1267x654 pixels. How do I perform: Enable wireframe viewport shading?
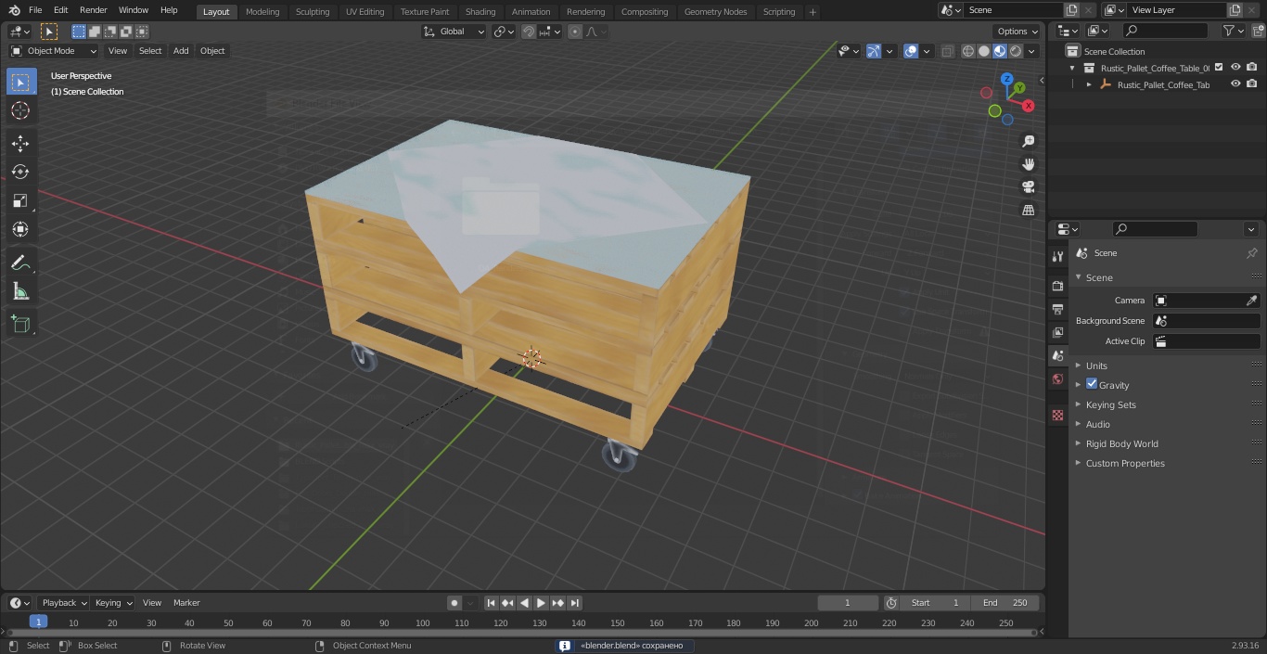pyautogui.click(x=968, y=51)
